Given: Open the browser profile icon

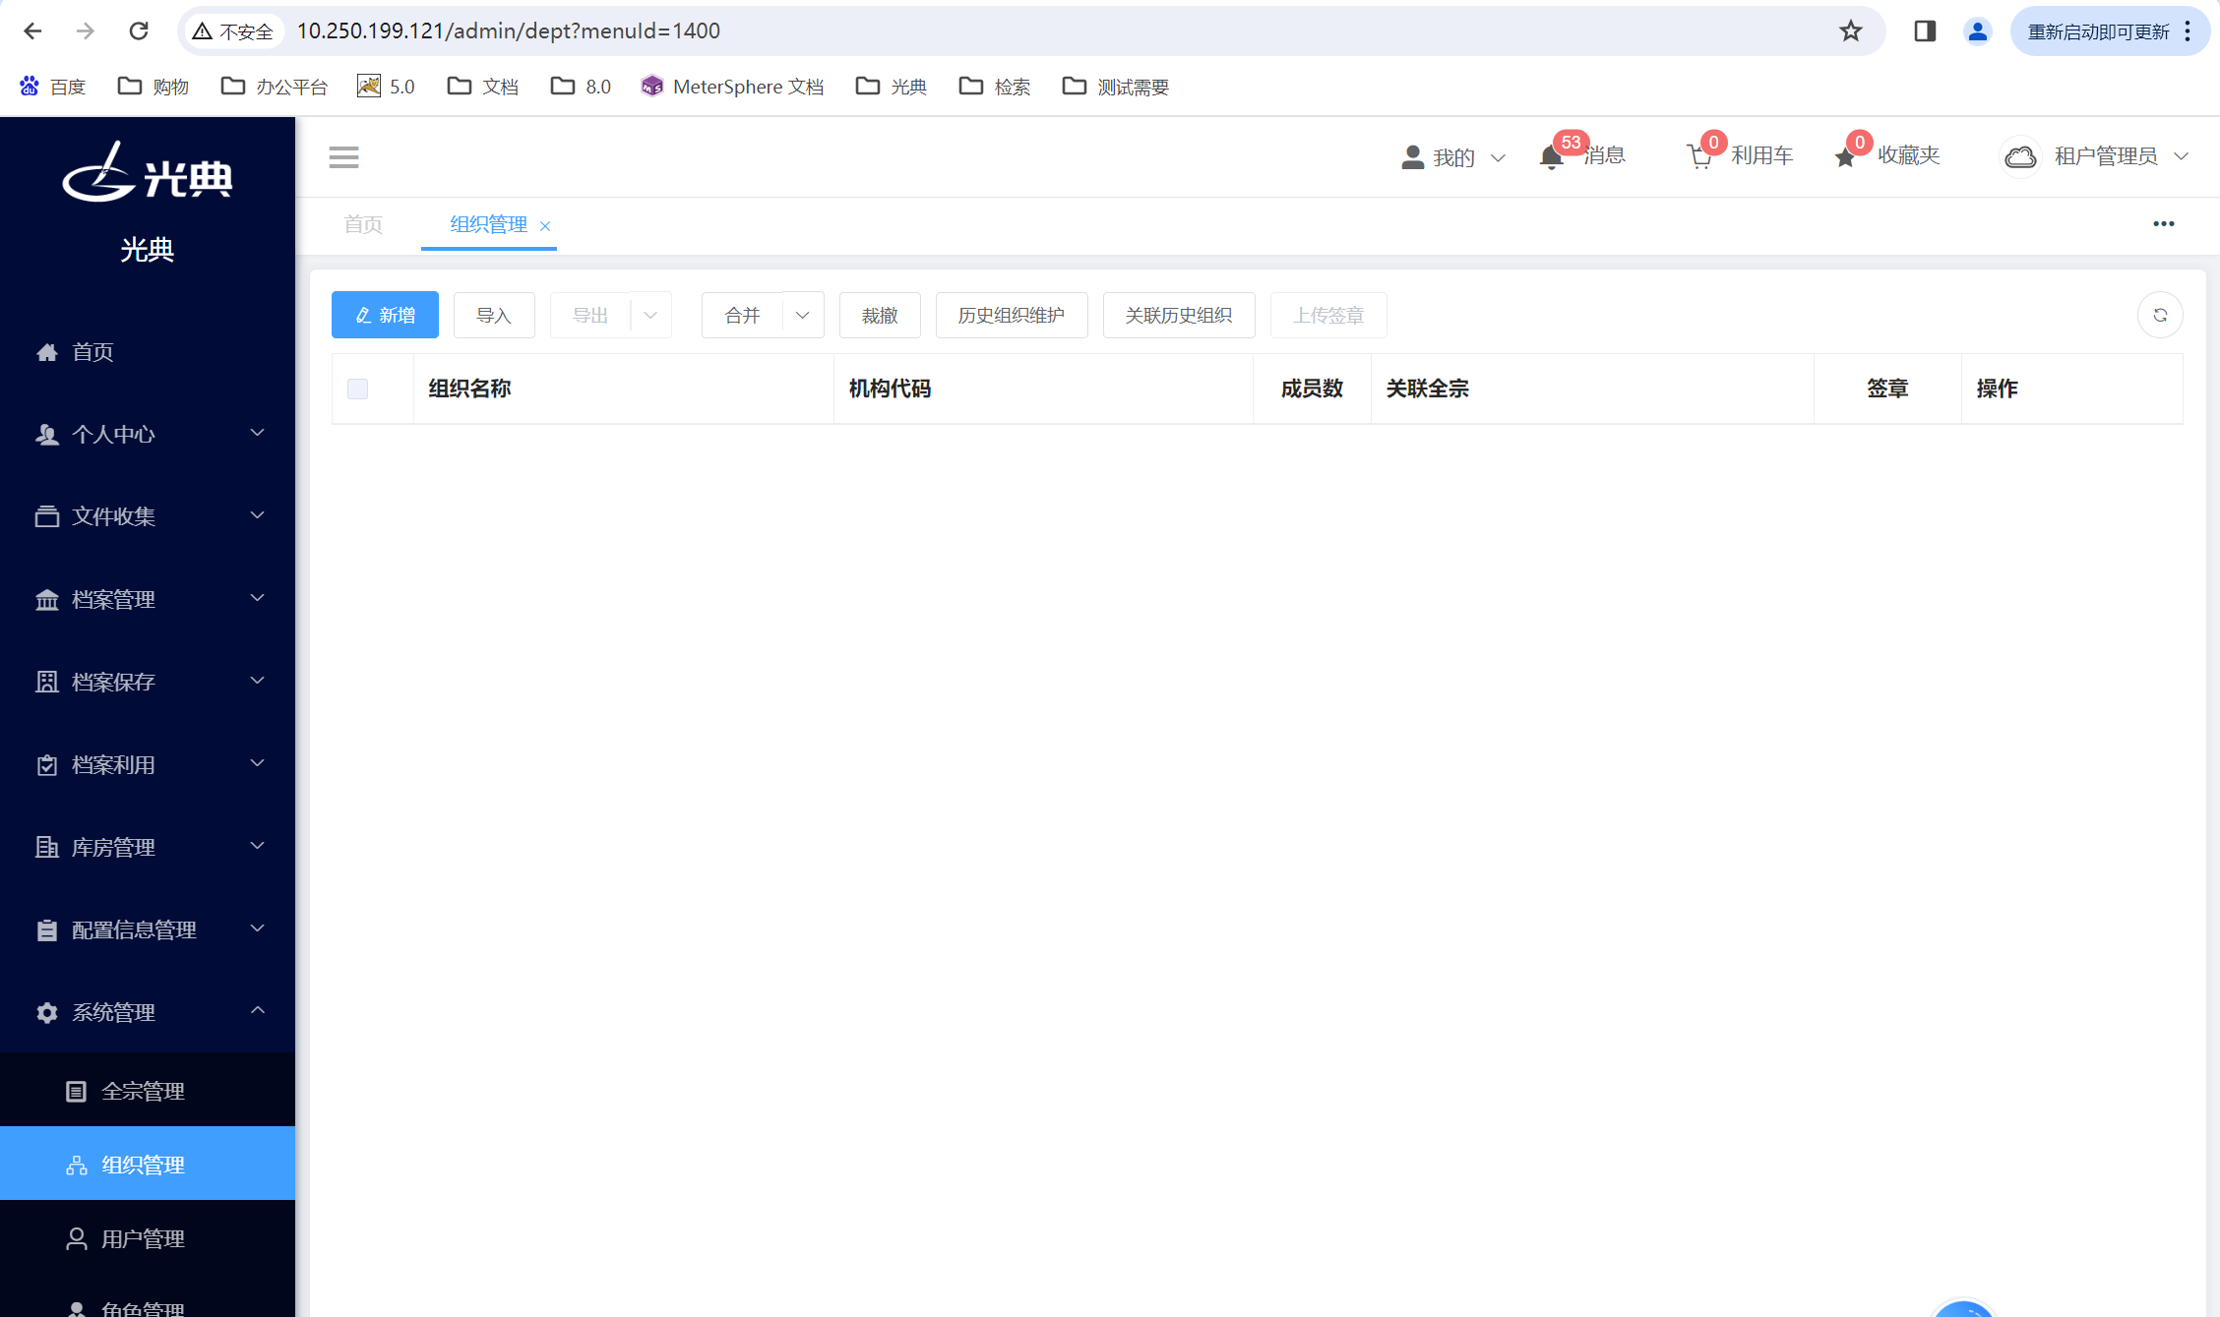Looking at the screenshot, I should pos(1977,31).
